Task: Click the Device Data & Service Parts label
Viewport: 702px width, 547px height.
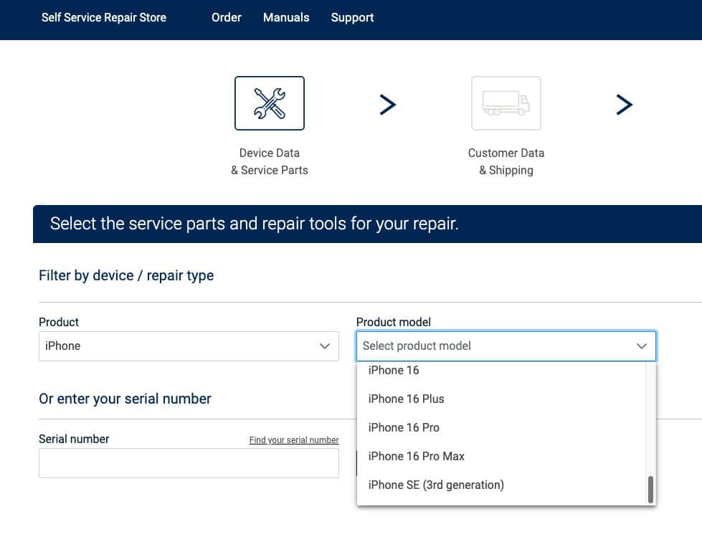Action: coord(269,161)
